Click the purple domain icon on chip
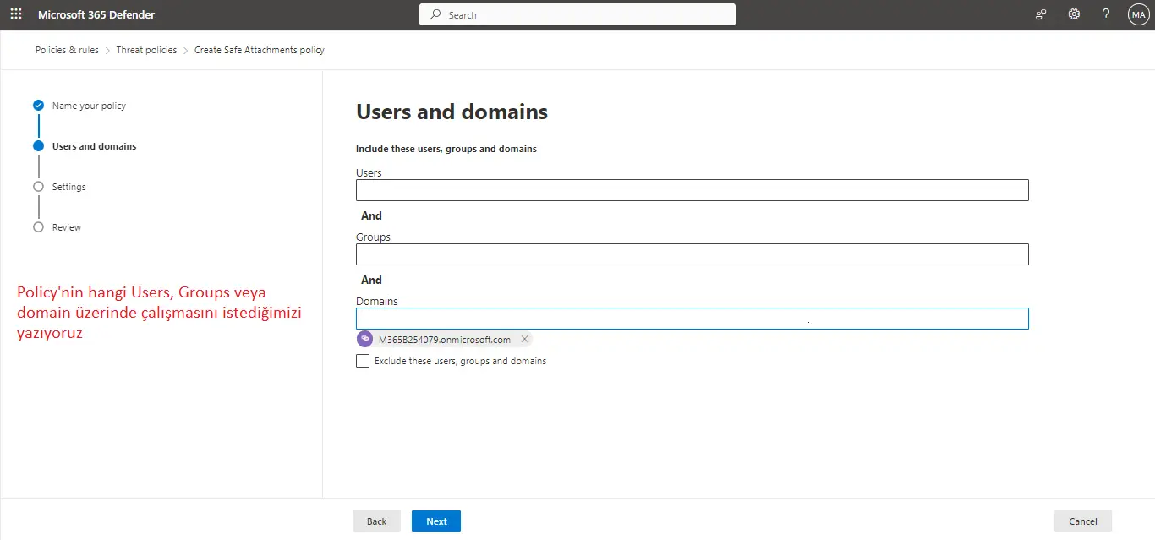 point(365,339)
